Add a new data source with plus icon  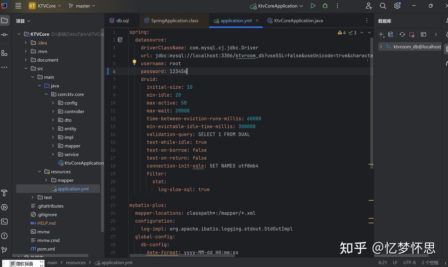pos(381,34)
